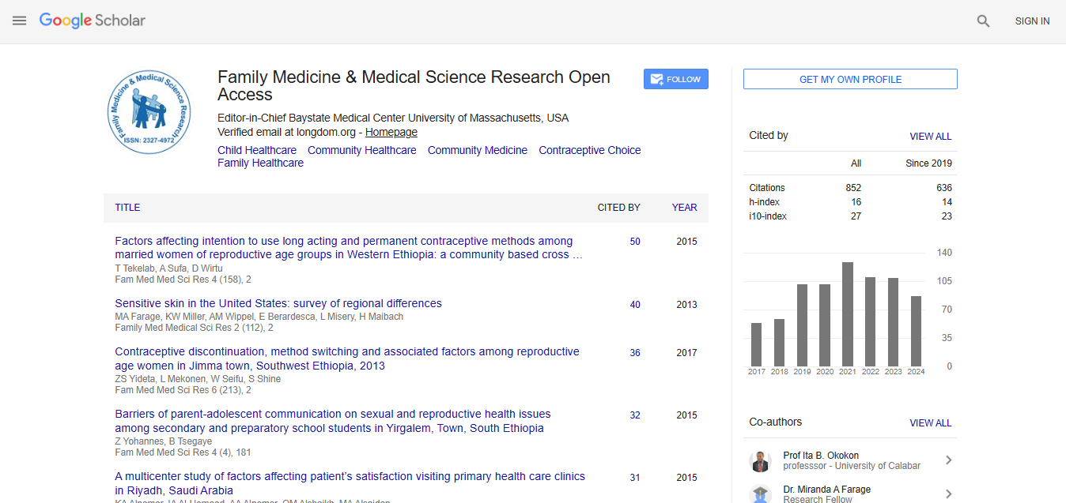Open search with magnifier icon
The width and height of the screenshot is (1066, 503).
983,21
